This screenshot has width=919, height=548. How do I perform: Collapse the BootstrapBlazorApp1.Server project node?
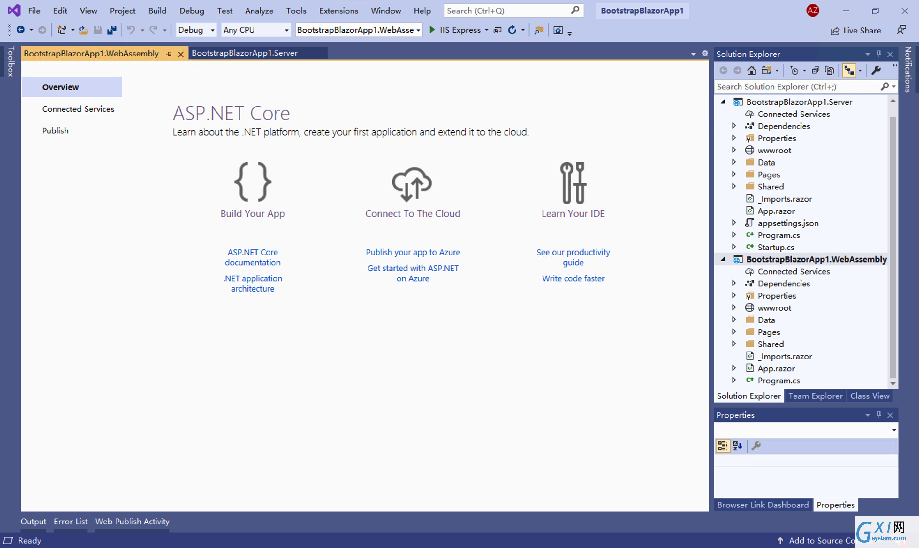point(723,101)
